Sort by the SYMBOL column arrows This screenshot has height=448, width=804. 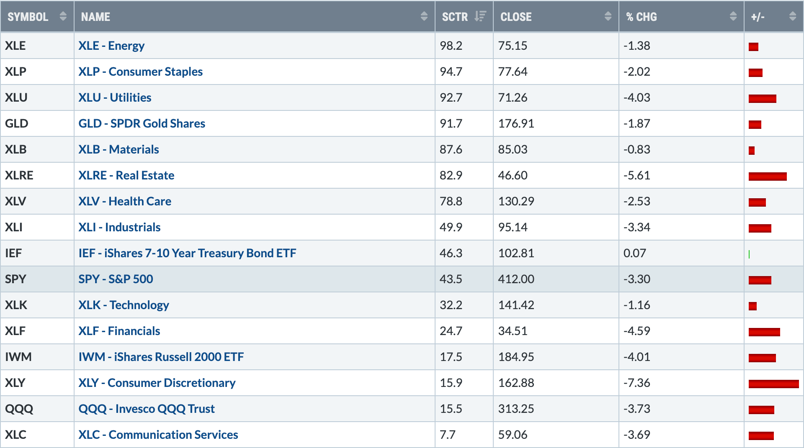point(63,16)
